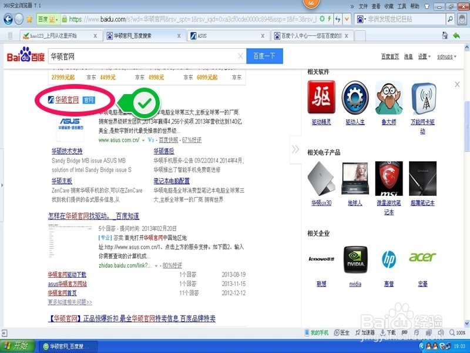Open the address bar history dropdown arrow

[x=347, y=19]
